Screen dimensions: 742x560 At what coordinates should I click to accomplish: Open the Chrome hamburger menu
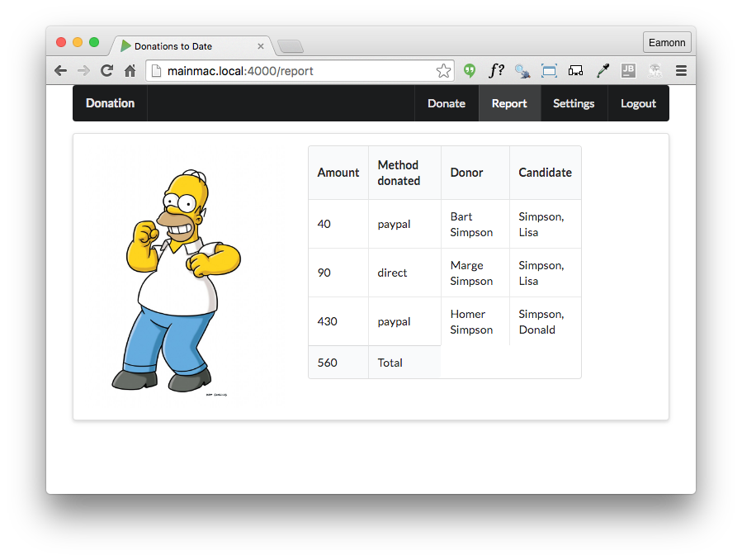coord(681,71)
